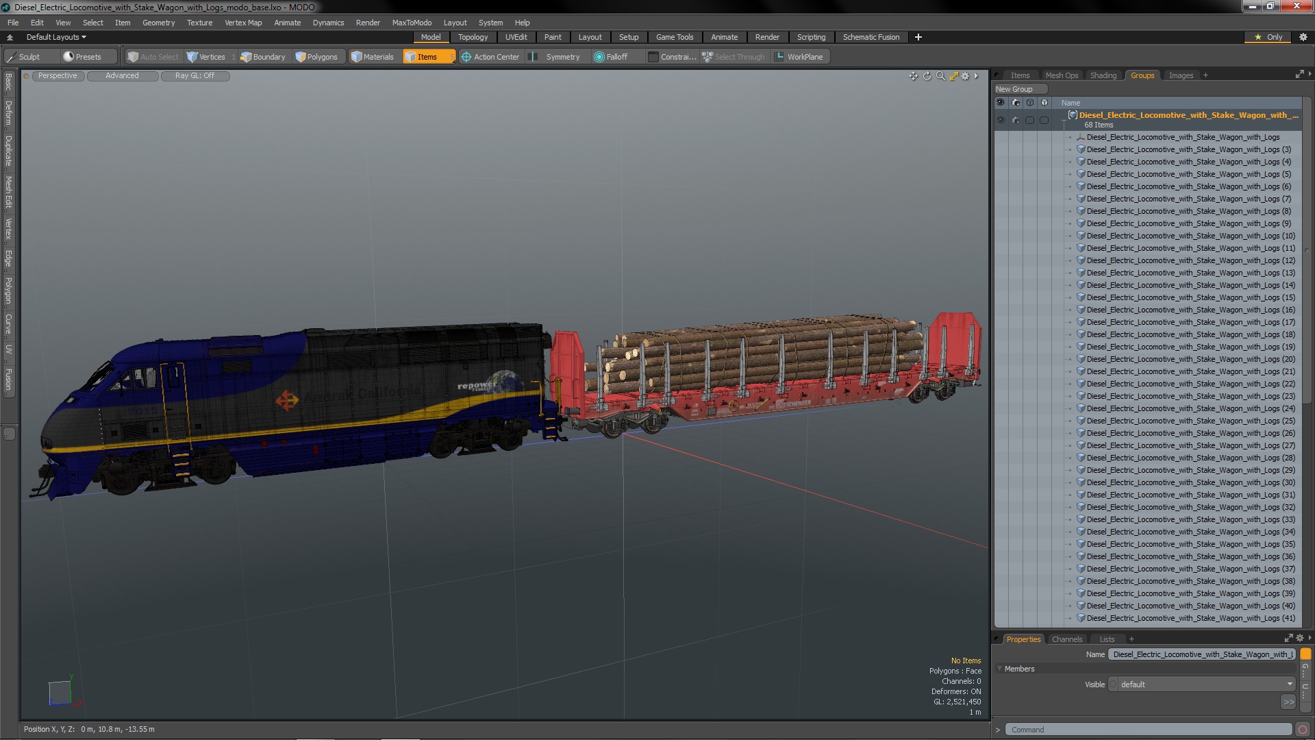Click the viewport zoom magnifier icon
Image resolution: width=1315 pixels, height=740 pixels.
tap(940, 76)
